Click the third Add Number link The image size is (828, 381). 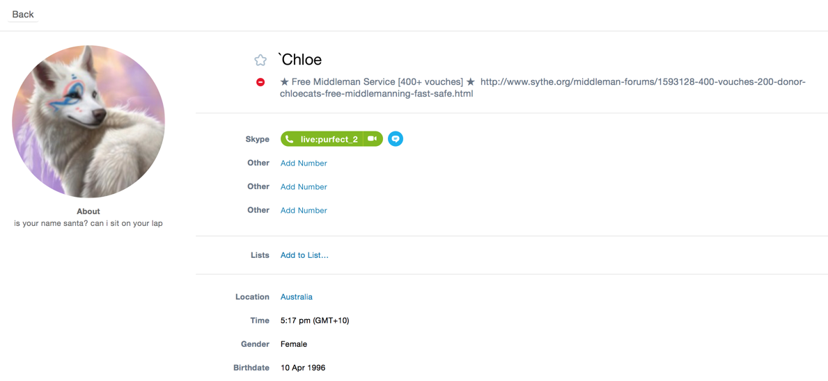(x=304, y=210)
